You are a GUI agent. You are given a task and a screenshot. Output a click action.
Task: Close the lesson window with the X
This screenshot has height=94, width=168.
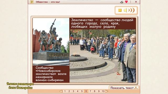[x=136, y=2]
